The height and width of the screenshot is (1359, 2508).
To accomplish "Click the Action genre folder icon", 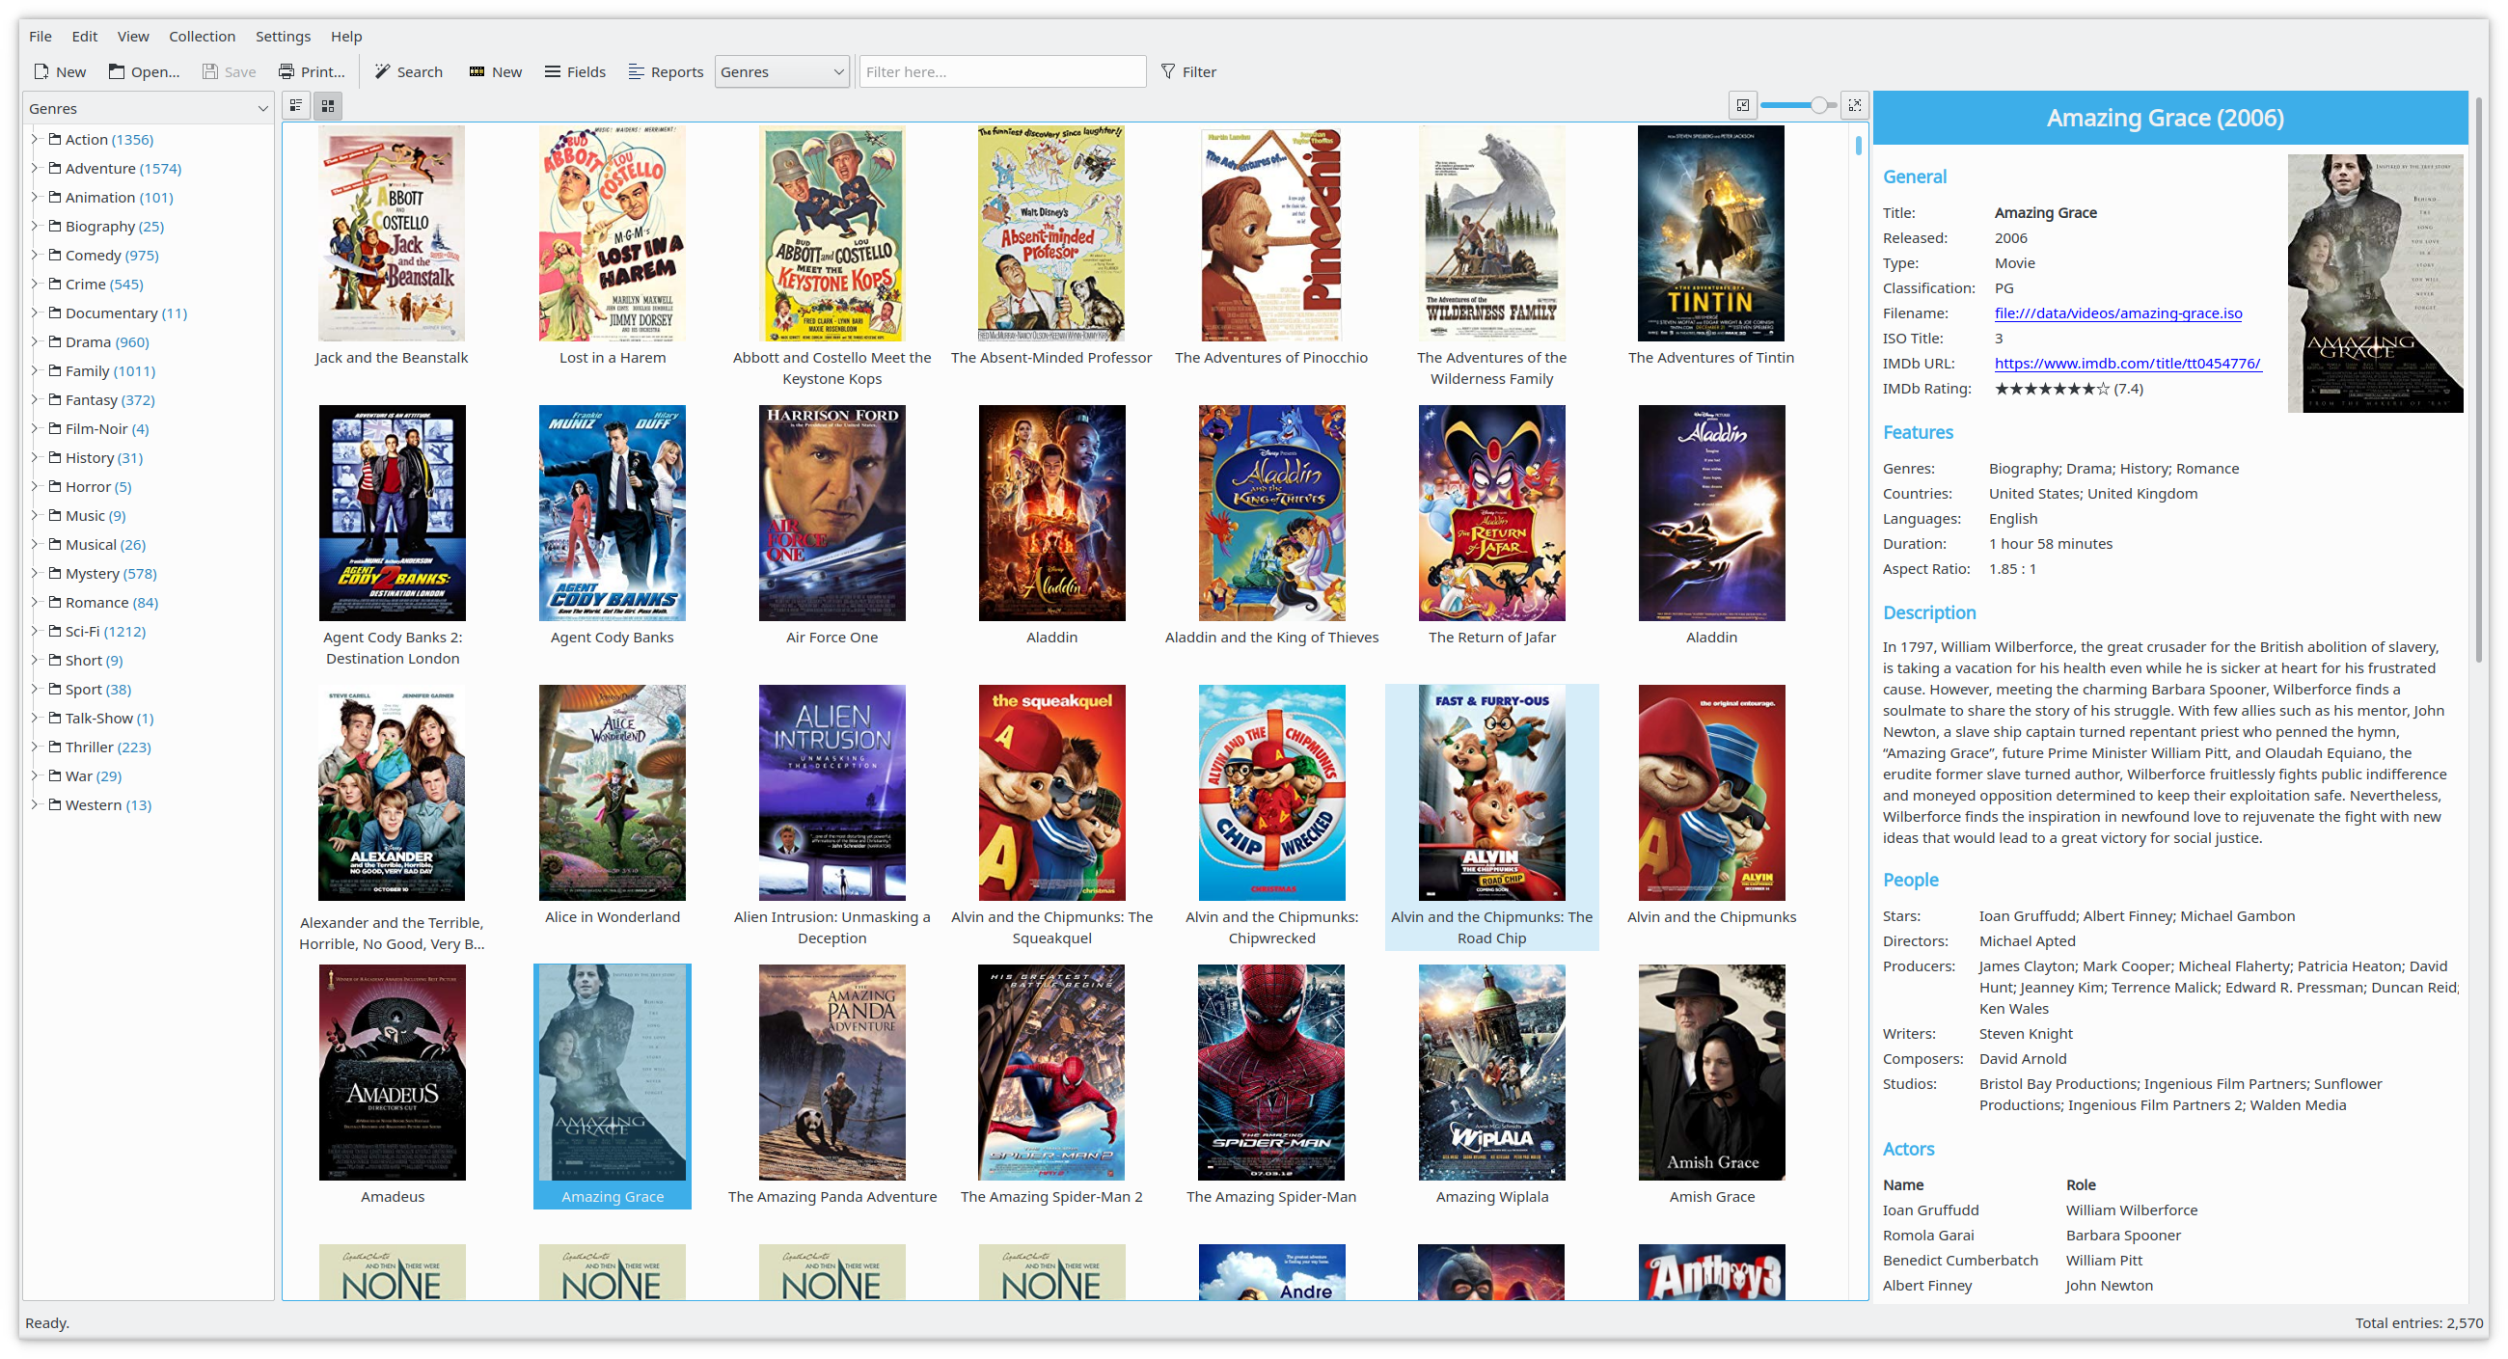I will coord(56,139).
